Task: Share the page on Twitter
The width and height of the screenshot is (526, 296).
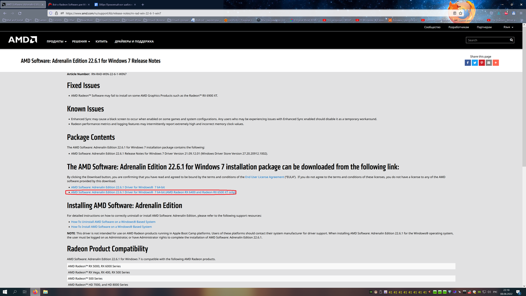Action: pyautogui.click(x=475, y=62)
